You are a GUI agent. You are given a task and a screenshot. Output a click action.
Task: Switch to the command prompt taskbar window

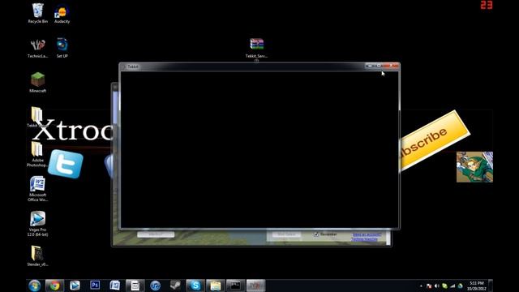236,286
